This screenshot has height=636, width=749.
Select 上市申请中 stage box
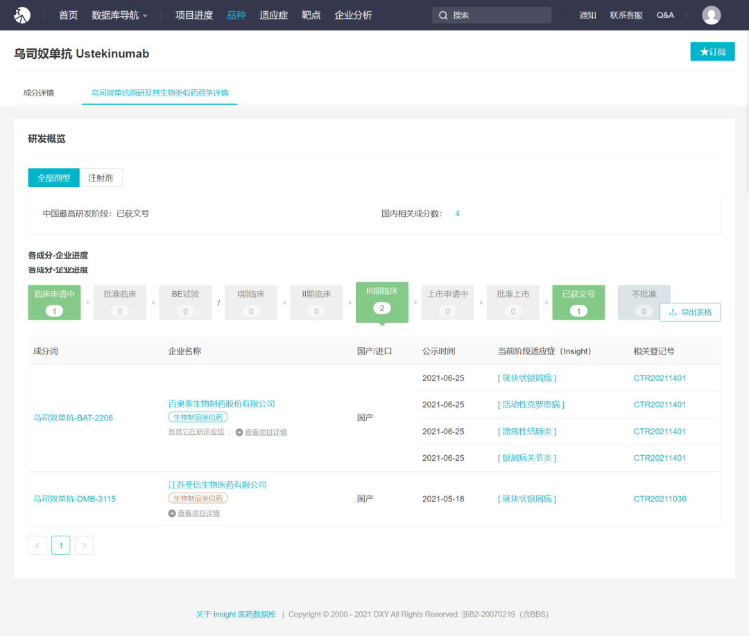(x=447, y=303)
